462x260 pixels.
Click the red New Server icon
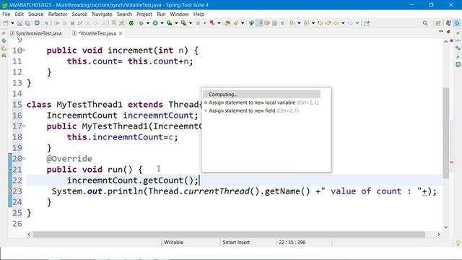pyautogui.click(x=212, y=23)
